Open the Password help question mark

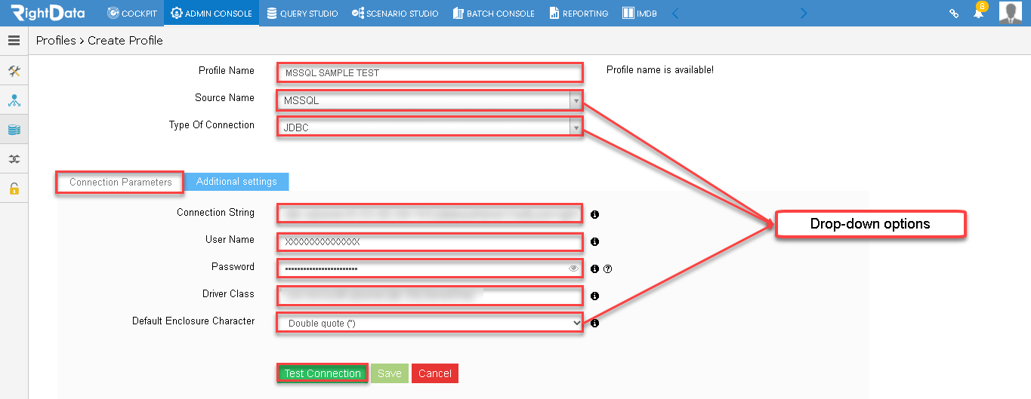point(607,269)
